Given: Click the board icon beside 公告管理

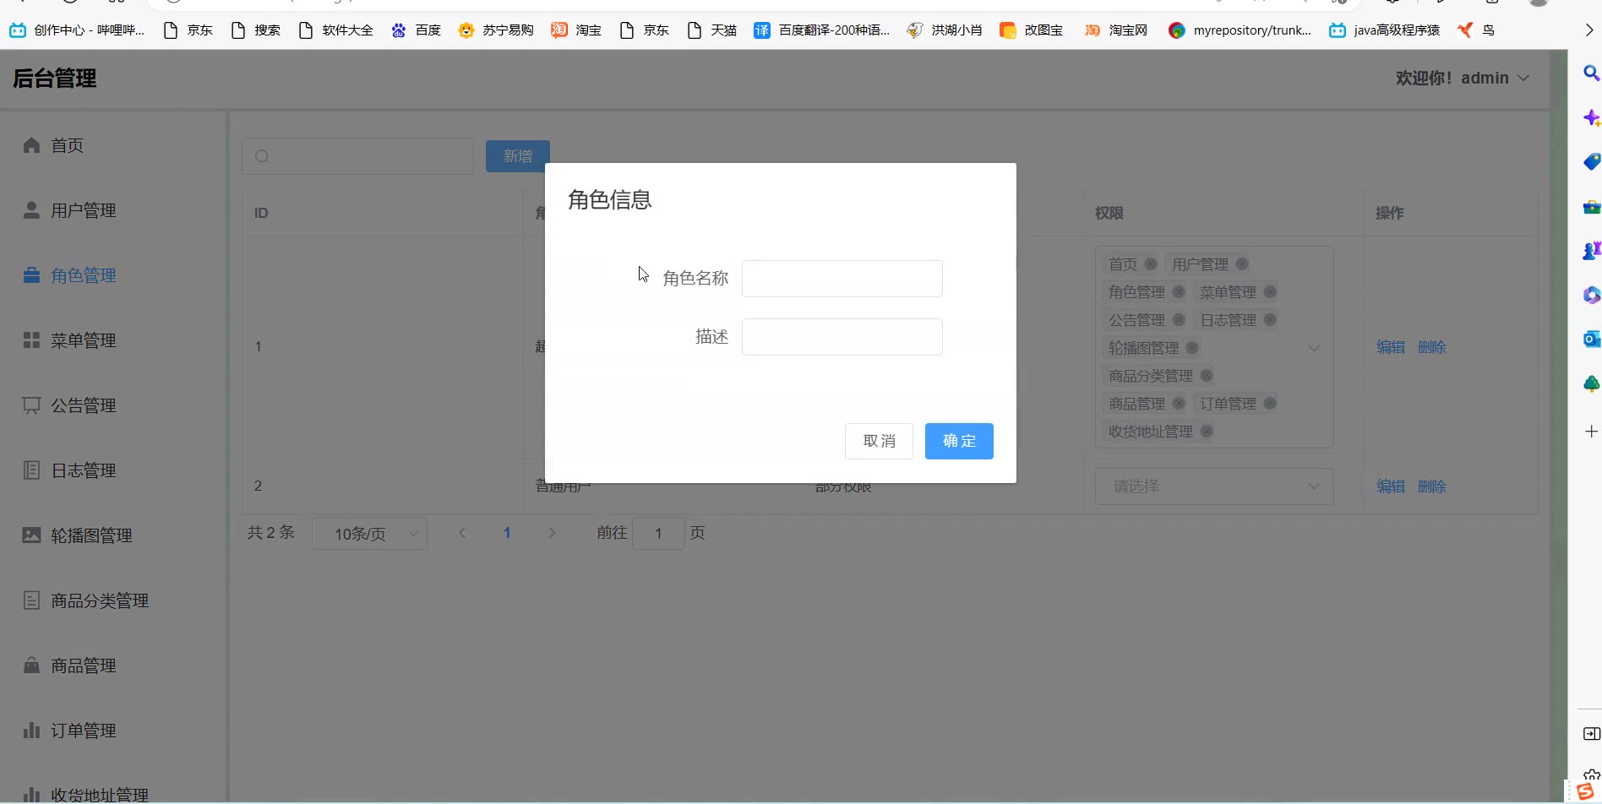Looking at the screenshot, I should coord(31,405).
